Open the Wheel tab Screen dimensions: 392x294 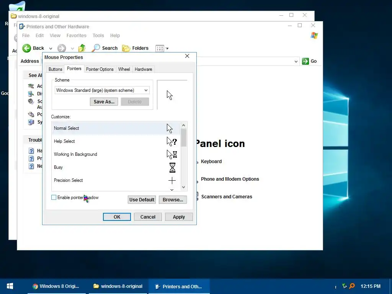click(124, 69)
